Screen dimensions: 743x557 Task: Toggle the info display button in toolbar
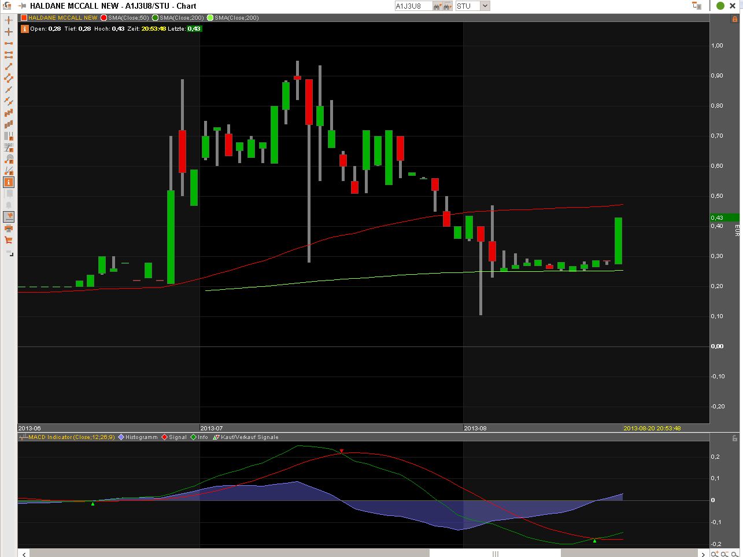pyautogui.click(x=9, y=182)
